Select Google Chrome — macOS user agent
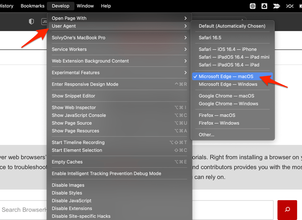Viewport: 302px width, 220px height. click(x=233, y=96)
